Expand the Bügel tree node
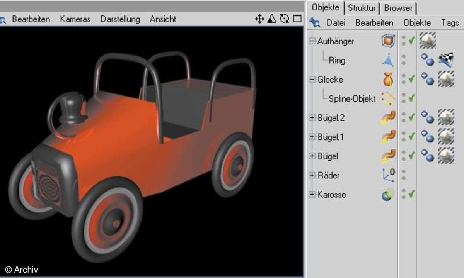The width and height of the screenshot is (464, 278). (x=312, y=156)
